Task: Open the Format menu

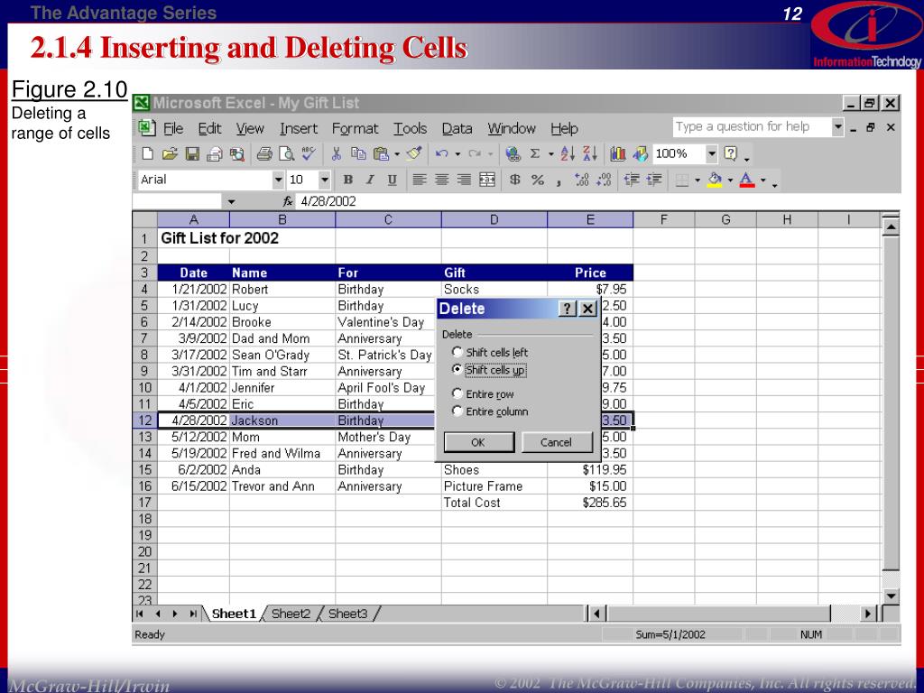Action: [x=355, y=128]
